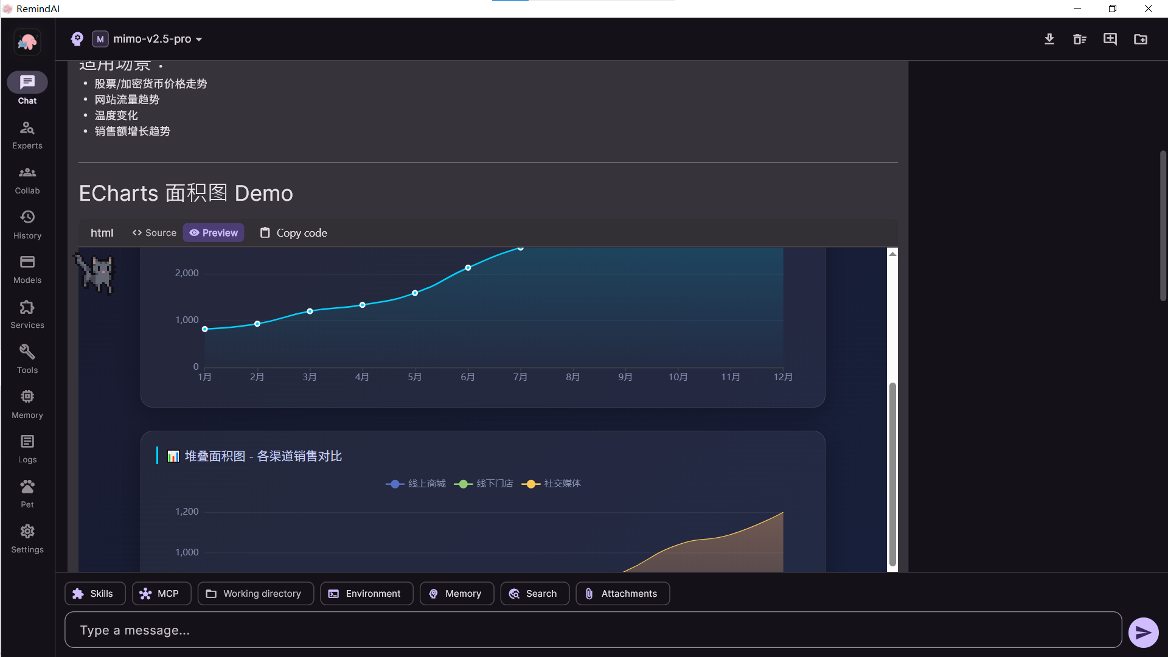Screen dimensions: 1168x657
Task: Click the 堆叠面积图 - 各渠道销售对比 title
Action: tap(263, 456)
